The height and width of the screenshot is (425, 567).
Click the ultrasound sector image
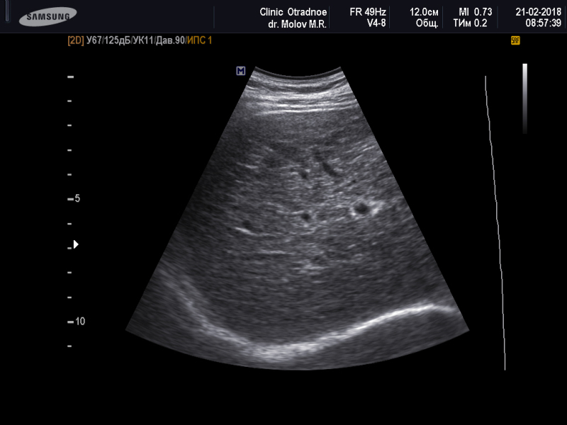click(x=297, y=218)
